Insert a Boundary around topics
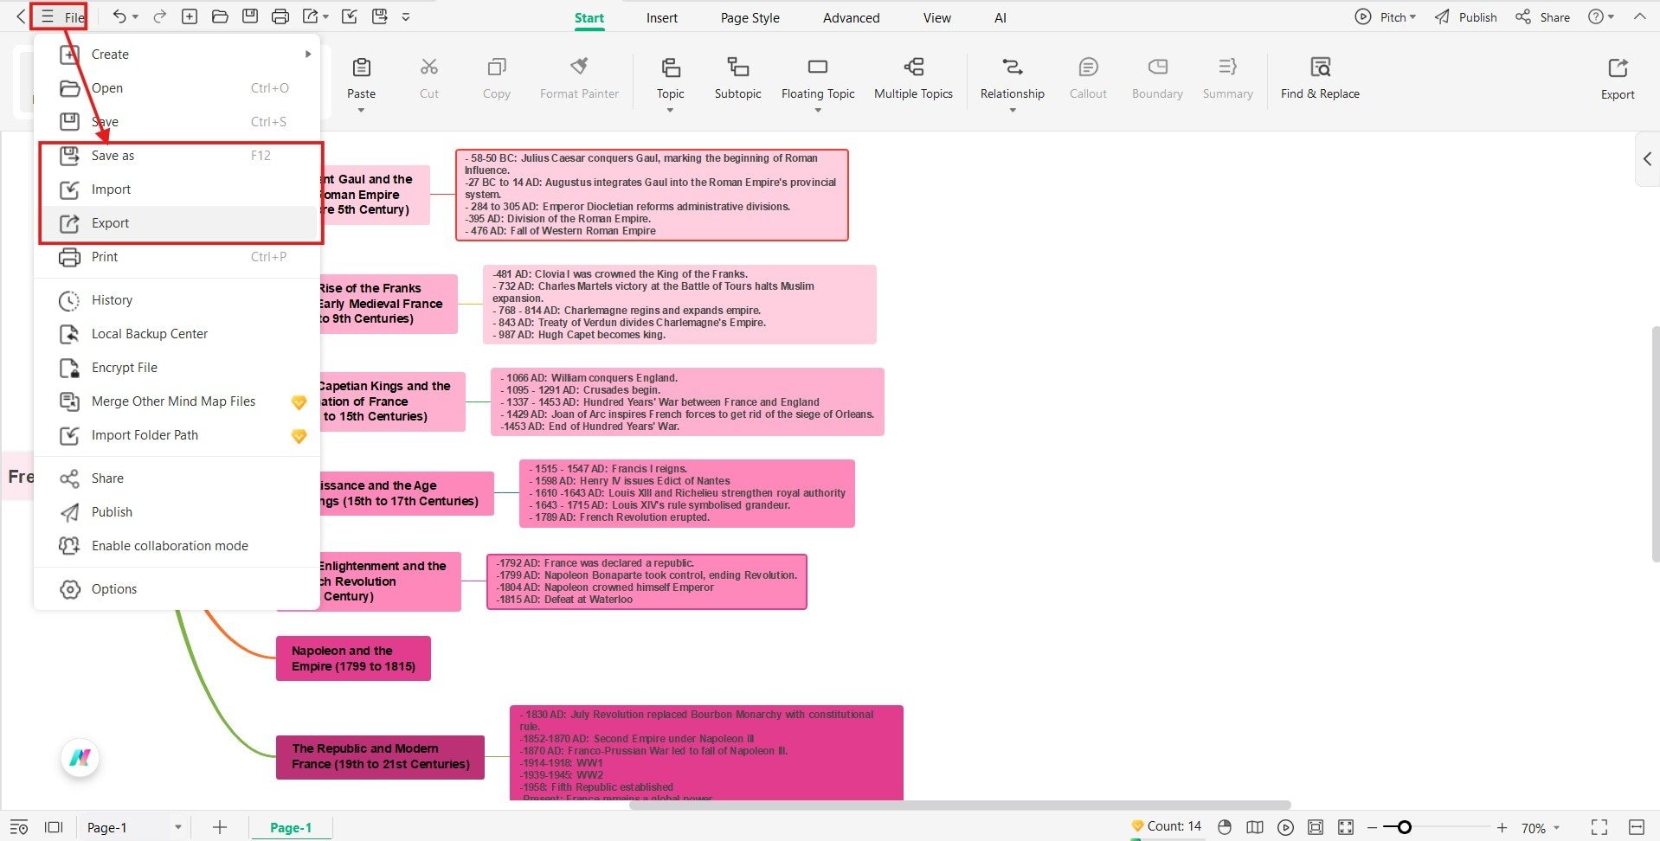Viewport: 1660px width, 841px height. [1156, 78]
